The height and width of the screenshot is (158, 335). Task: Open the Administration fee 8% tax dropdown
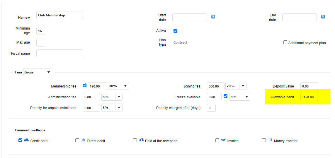pos(119,97)
